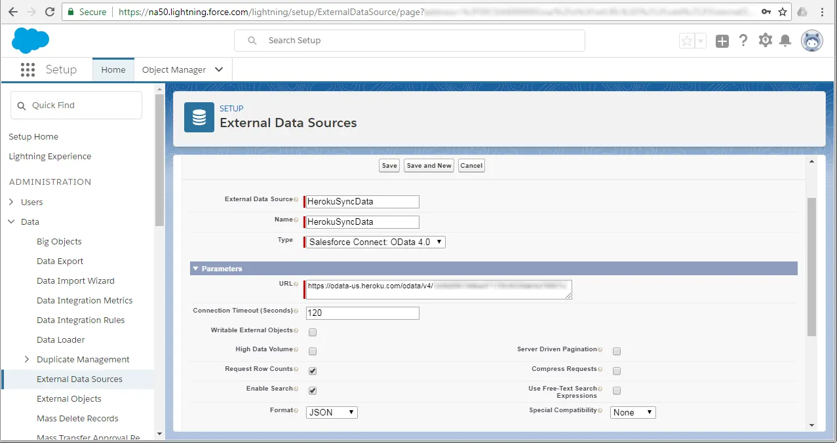Open the Type dropdown Salesforce Connect OData 4.0
837x443 pixels.
coord(376,242)
